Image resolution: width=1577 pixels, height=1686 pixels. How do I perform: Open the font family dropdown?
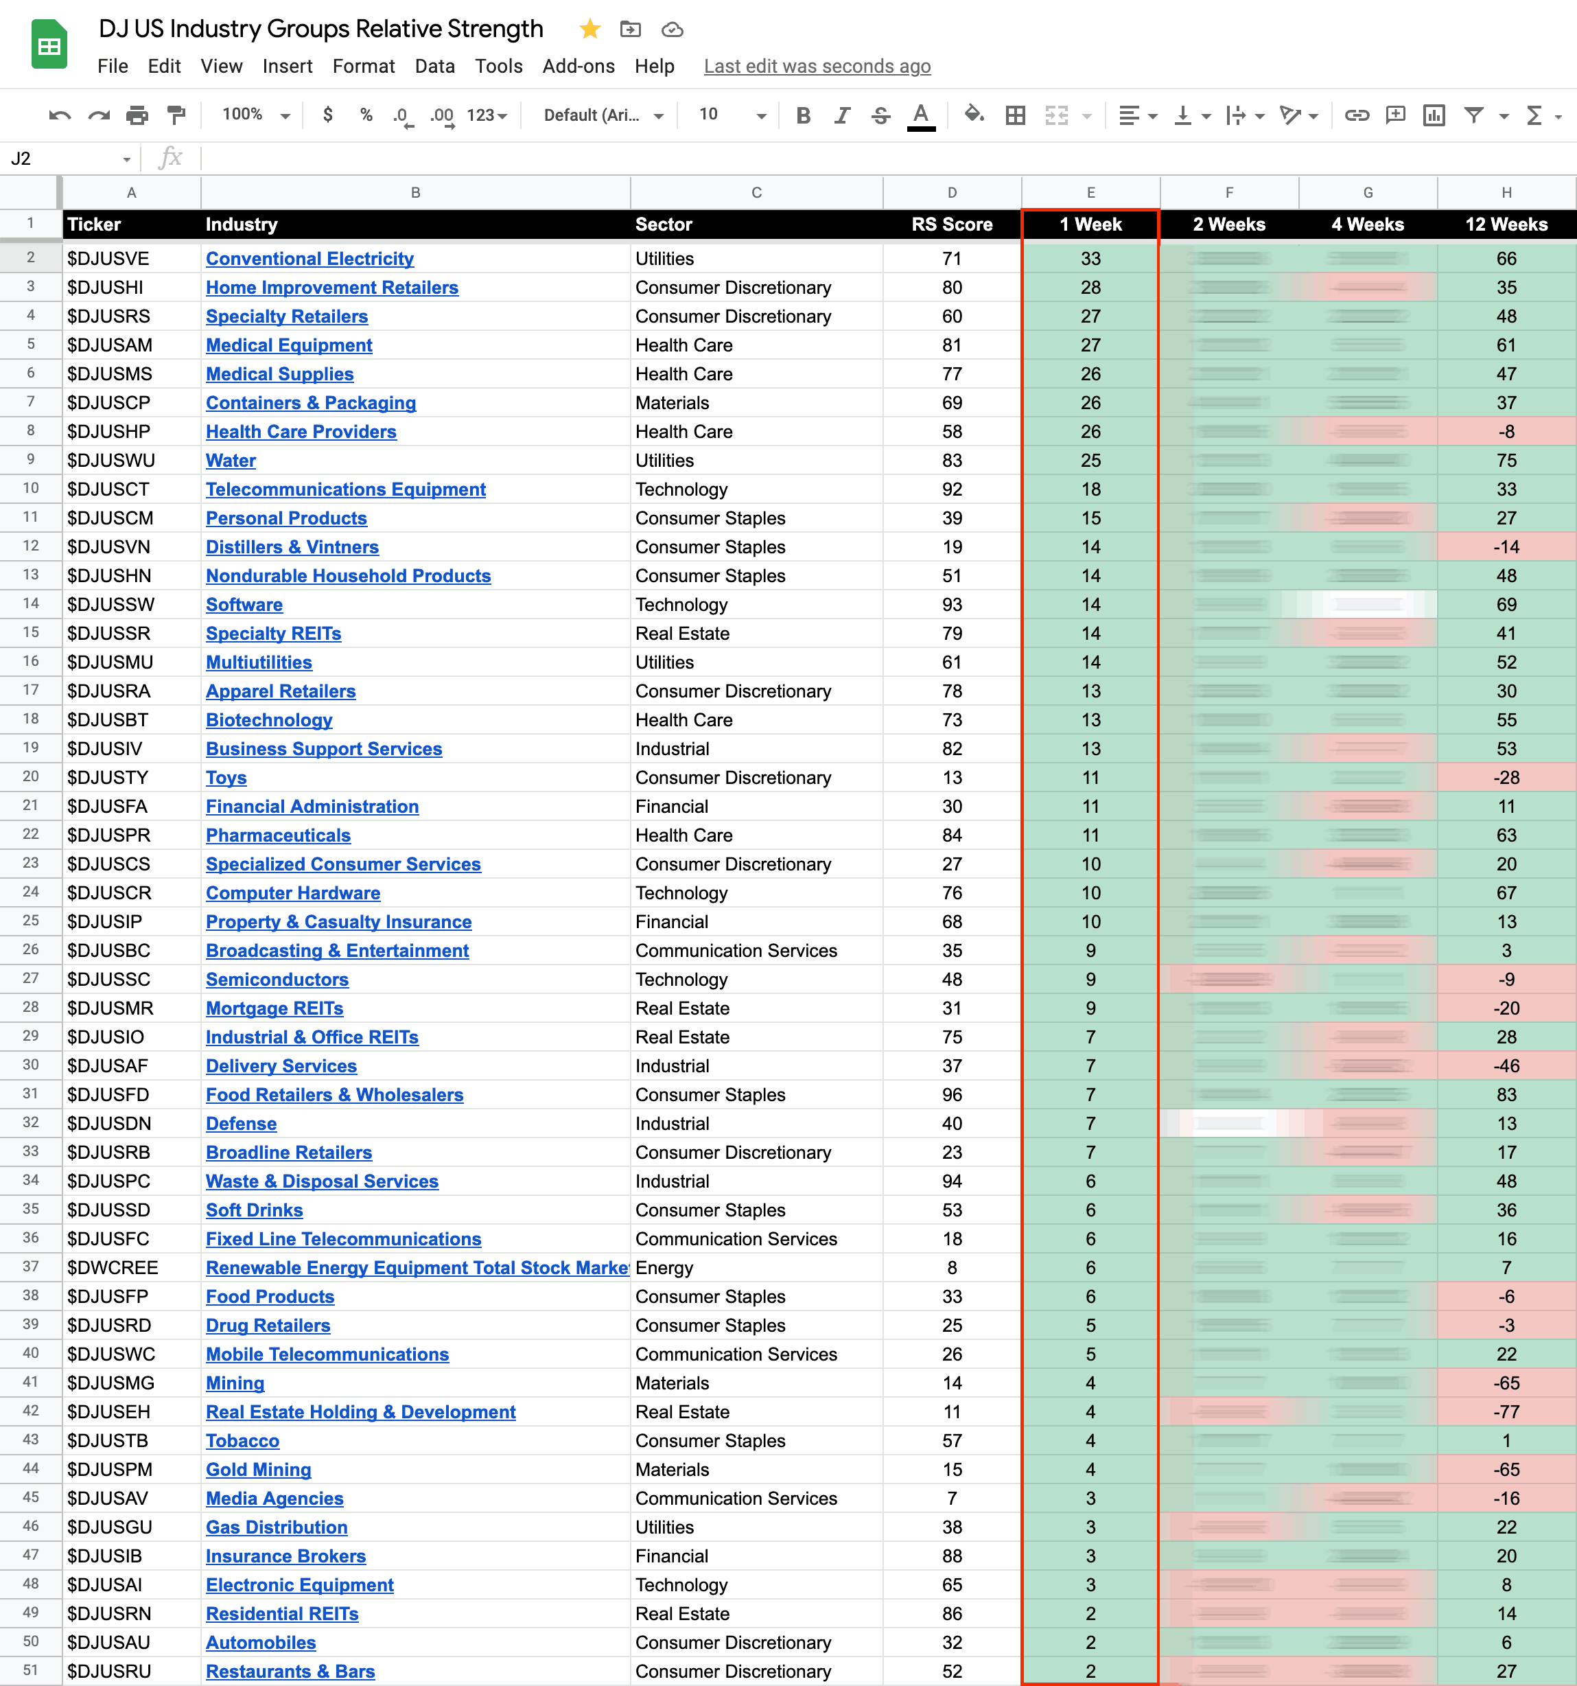(x=604, y=115)
